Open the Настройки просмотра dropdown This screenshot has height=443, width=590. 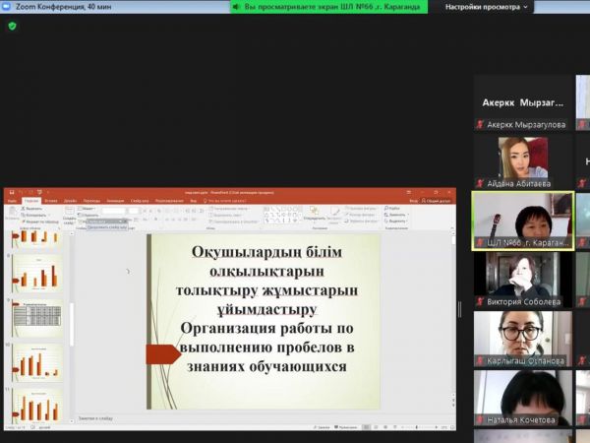(487, 7)
